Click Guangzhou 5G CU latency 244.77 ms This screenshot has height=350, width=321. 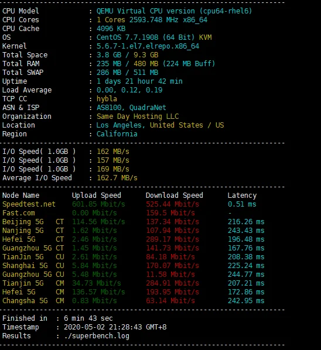(x=246, y=274)
